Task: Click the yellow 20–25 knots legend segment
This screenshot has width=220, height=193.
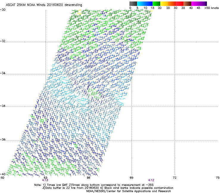Action: tap(164, 4)
